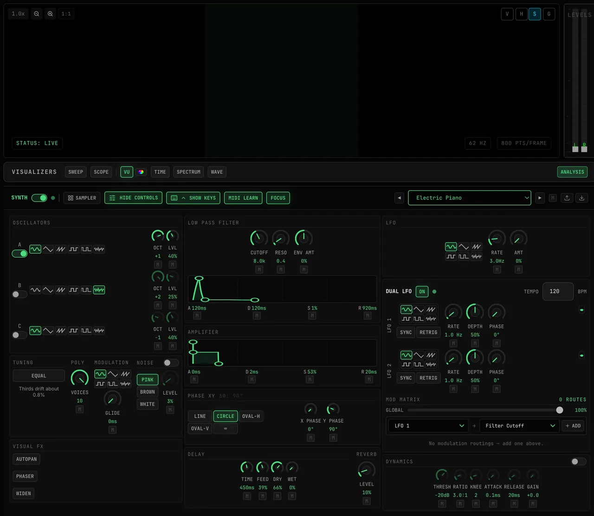The height and width of the screenshot is (516, 594).
Task: Choose sawtooth waveform for LFO 2
Action: [431, 355]
